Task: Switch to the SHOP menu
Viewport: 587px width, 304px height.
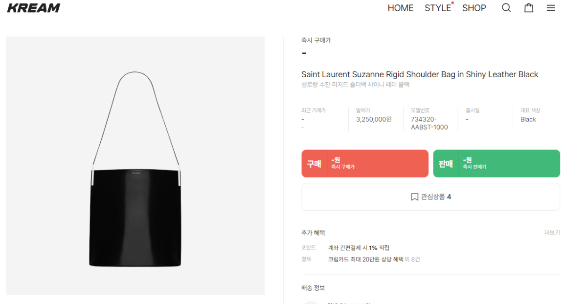Action: coord(474,8)
